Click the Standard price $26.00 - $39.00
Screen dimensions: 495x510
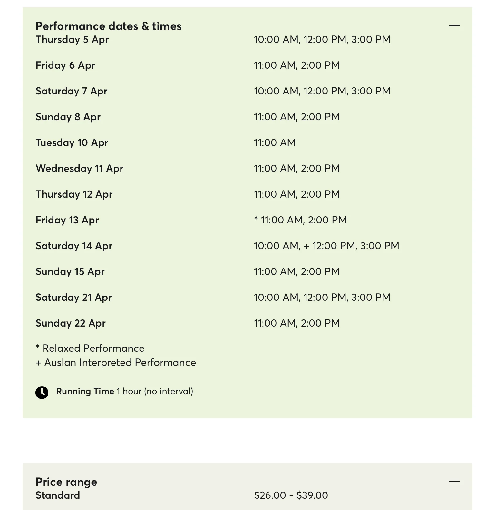[291, 495]
